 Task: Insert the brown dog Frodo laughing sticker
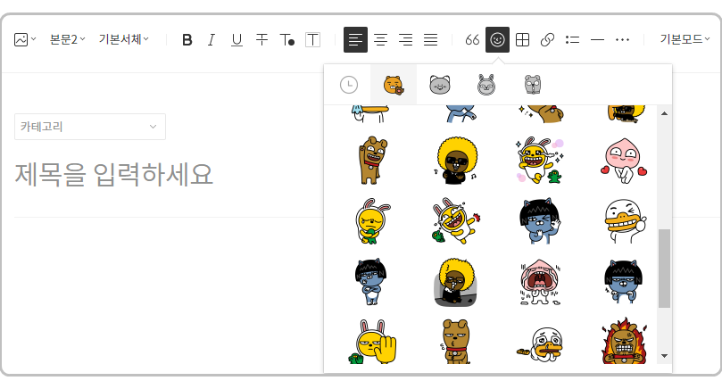pos(372,161)
